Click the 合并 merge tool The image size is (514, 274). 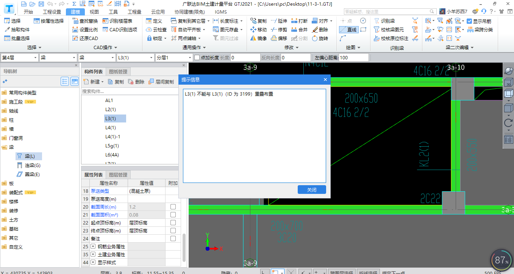point(300,29)
